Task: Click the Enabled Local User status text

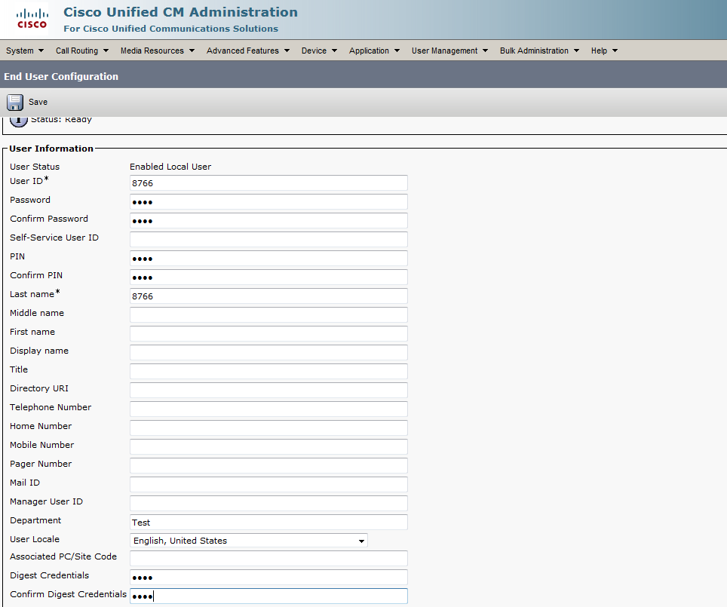Action: [x=170, y=167]
